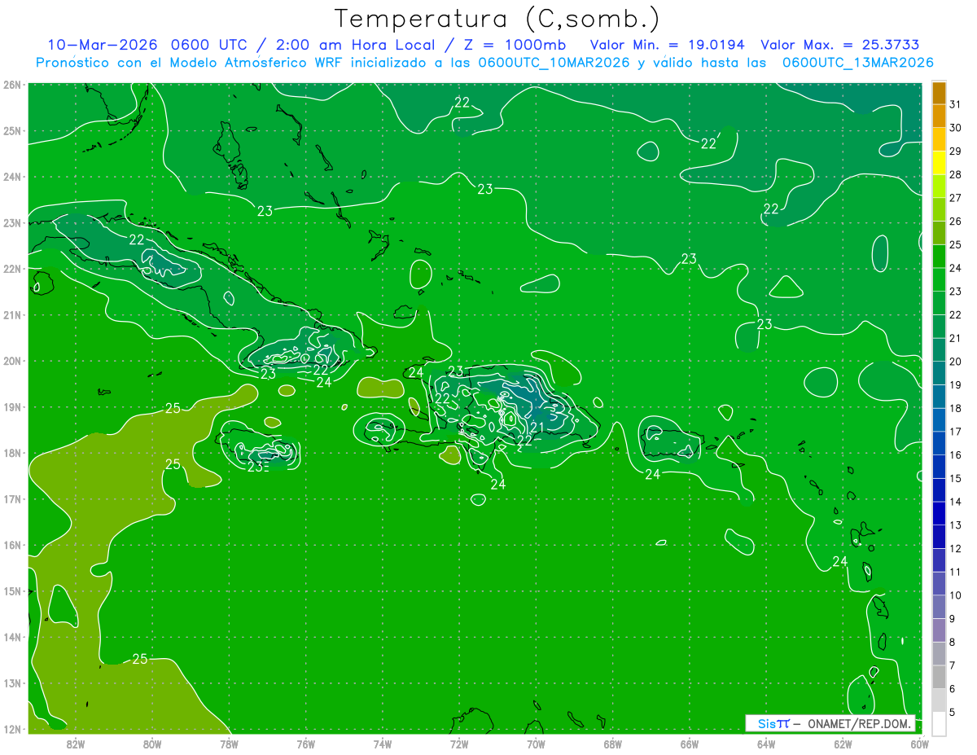The image size is (977, 755).
Task: Click the '31' label on the color legend
Action: [955, 104]
